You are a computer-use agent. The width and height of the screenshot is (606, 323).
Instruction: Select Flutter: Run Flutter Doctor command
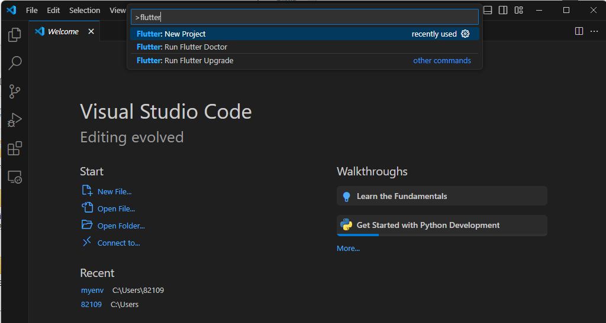[305, 47]
